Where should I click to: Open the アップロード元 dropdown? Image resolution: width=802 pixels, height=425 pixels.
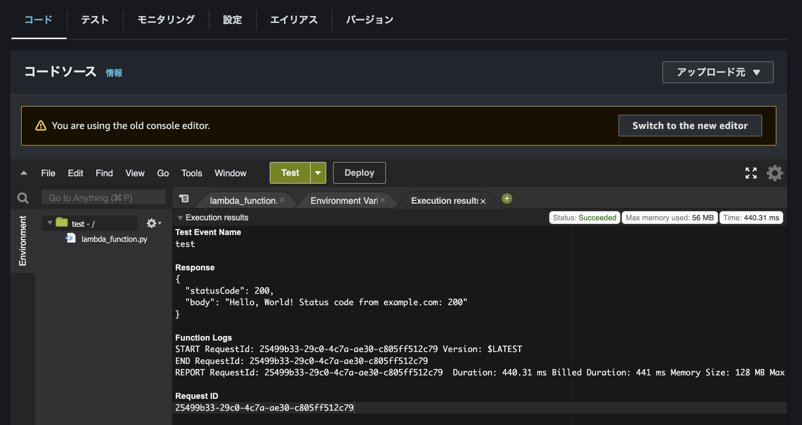tap(717, 72)
